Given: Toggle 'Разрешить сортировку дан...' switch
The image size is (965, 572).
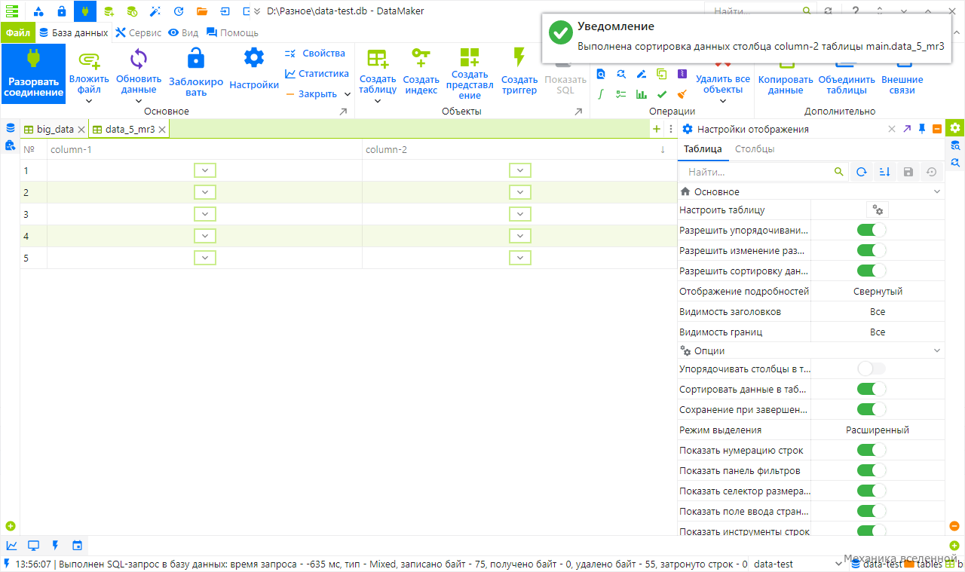Looking at the screenshot, I should [x=872, y=271].
